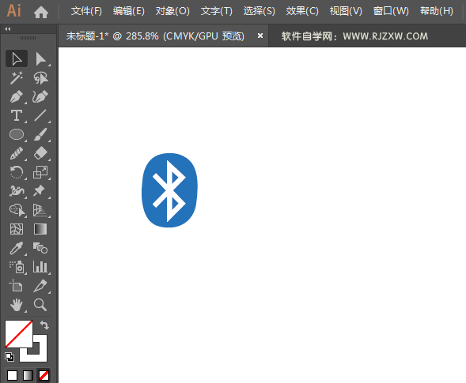Close the 未标题-1 document tab
The height and width of the screenshot is (383, 466).
click(260, 36)
